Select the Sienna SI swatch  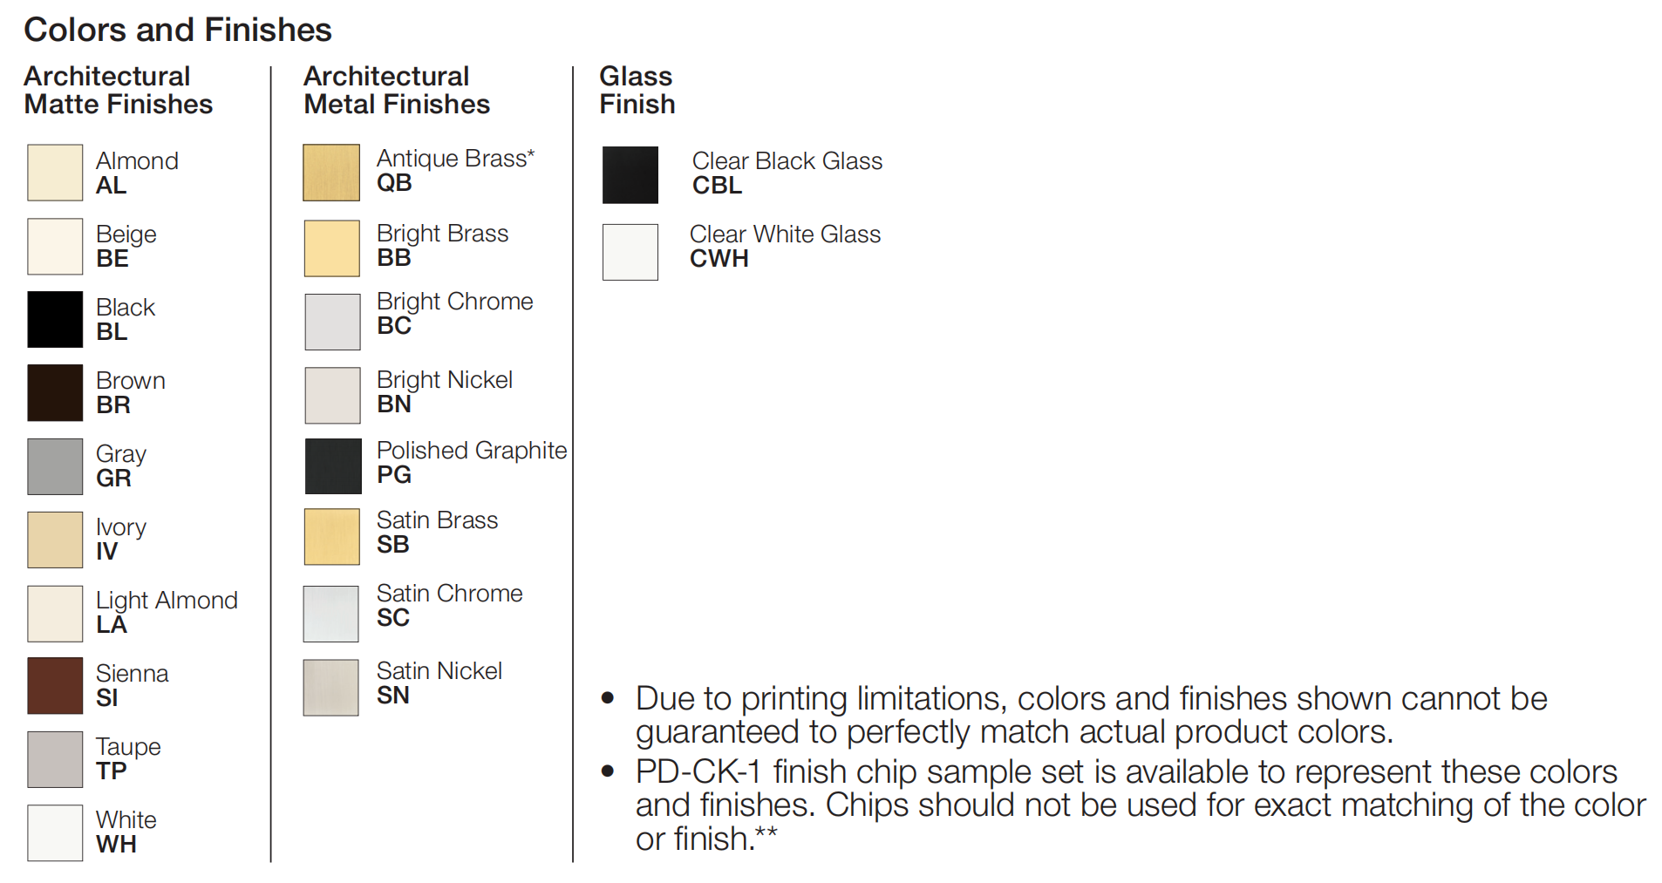[55, 685]
